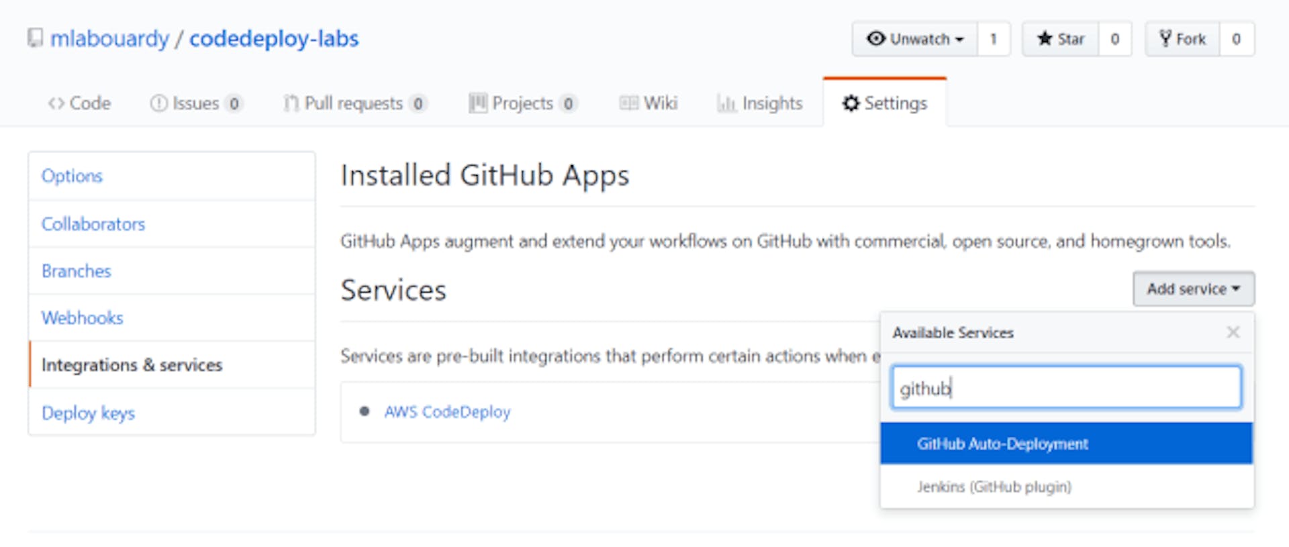Choose GitHub Auto-Deployment from the list
Image resolution: width=1289 pixels, height=547 pixels.
(x=1066, y=444)
